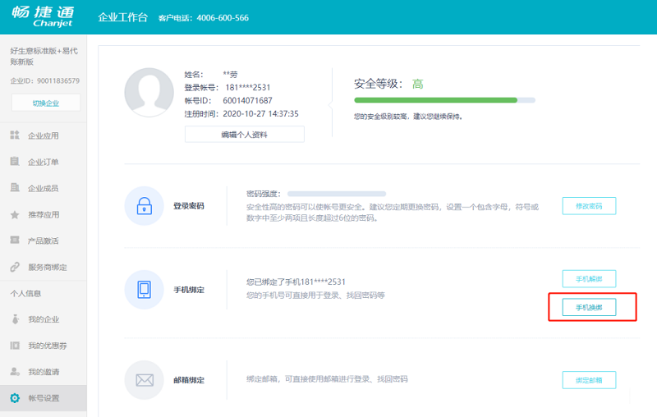Select 推荐应用 menu item

[44, 215]
